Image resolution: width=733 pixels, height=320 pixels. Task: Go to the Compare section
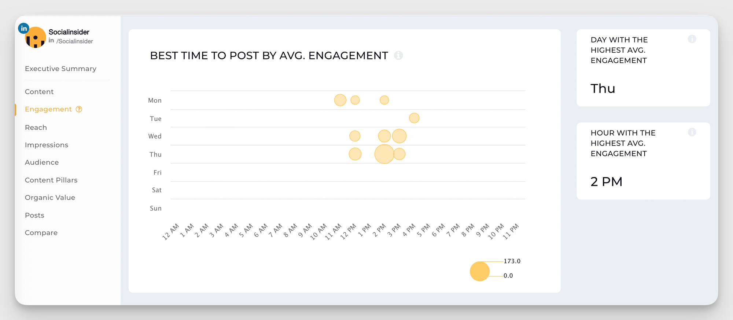[41, 232]
